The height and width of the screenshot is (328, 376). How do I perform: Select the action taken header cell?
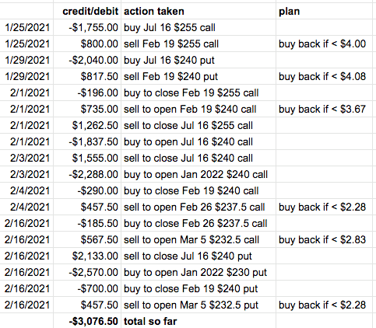point(199,11)
